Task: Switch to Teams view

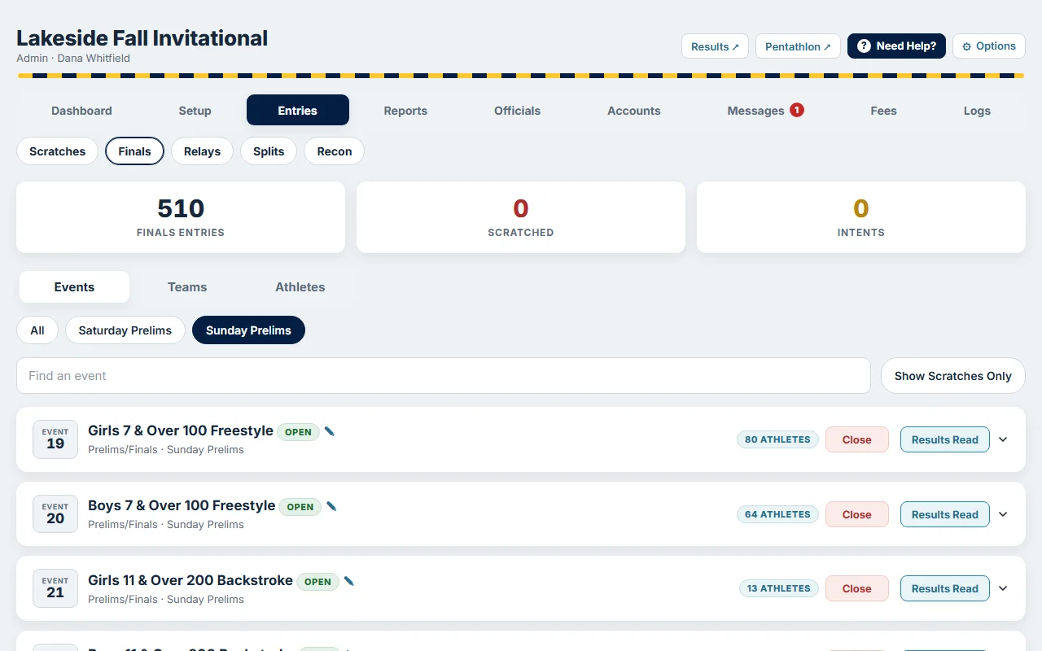Action: 187,287
